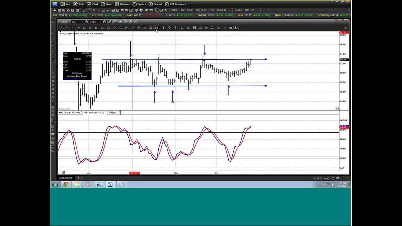Viewport: 402px width, 226px height.
Task: Select the trend line drawing tool
Action: [x=61, y=28]
